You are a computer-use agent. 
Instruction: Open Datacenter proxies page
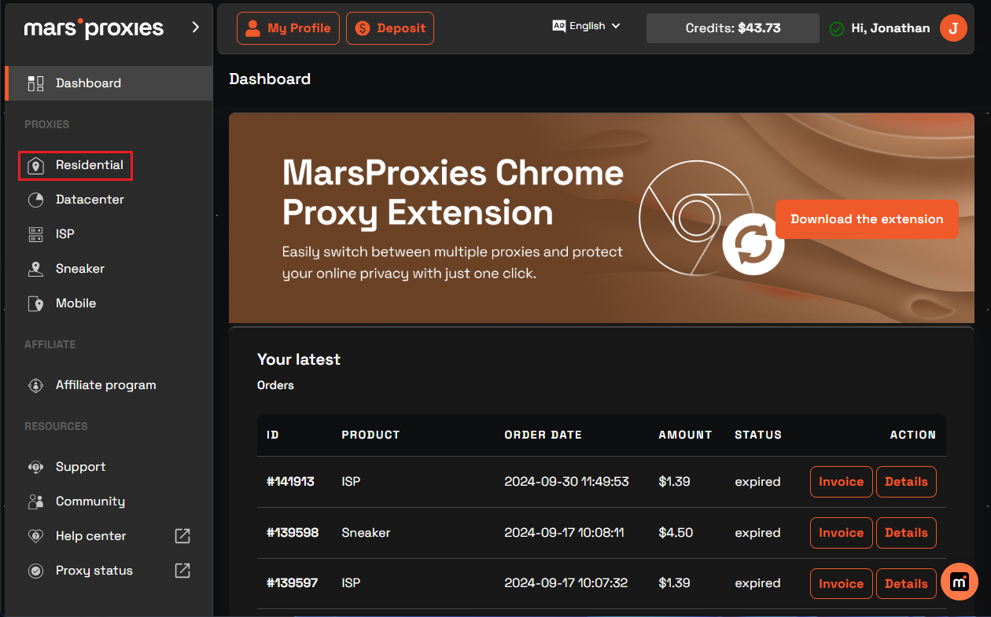90,200
